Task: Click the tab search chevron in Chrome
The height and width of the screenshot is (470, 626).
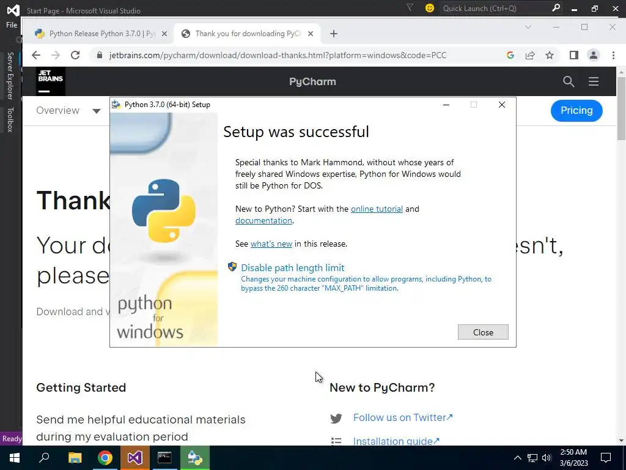Action: [x=528, y=27]
